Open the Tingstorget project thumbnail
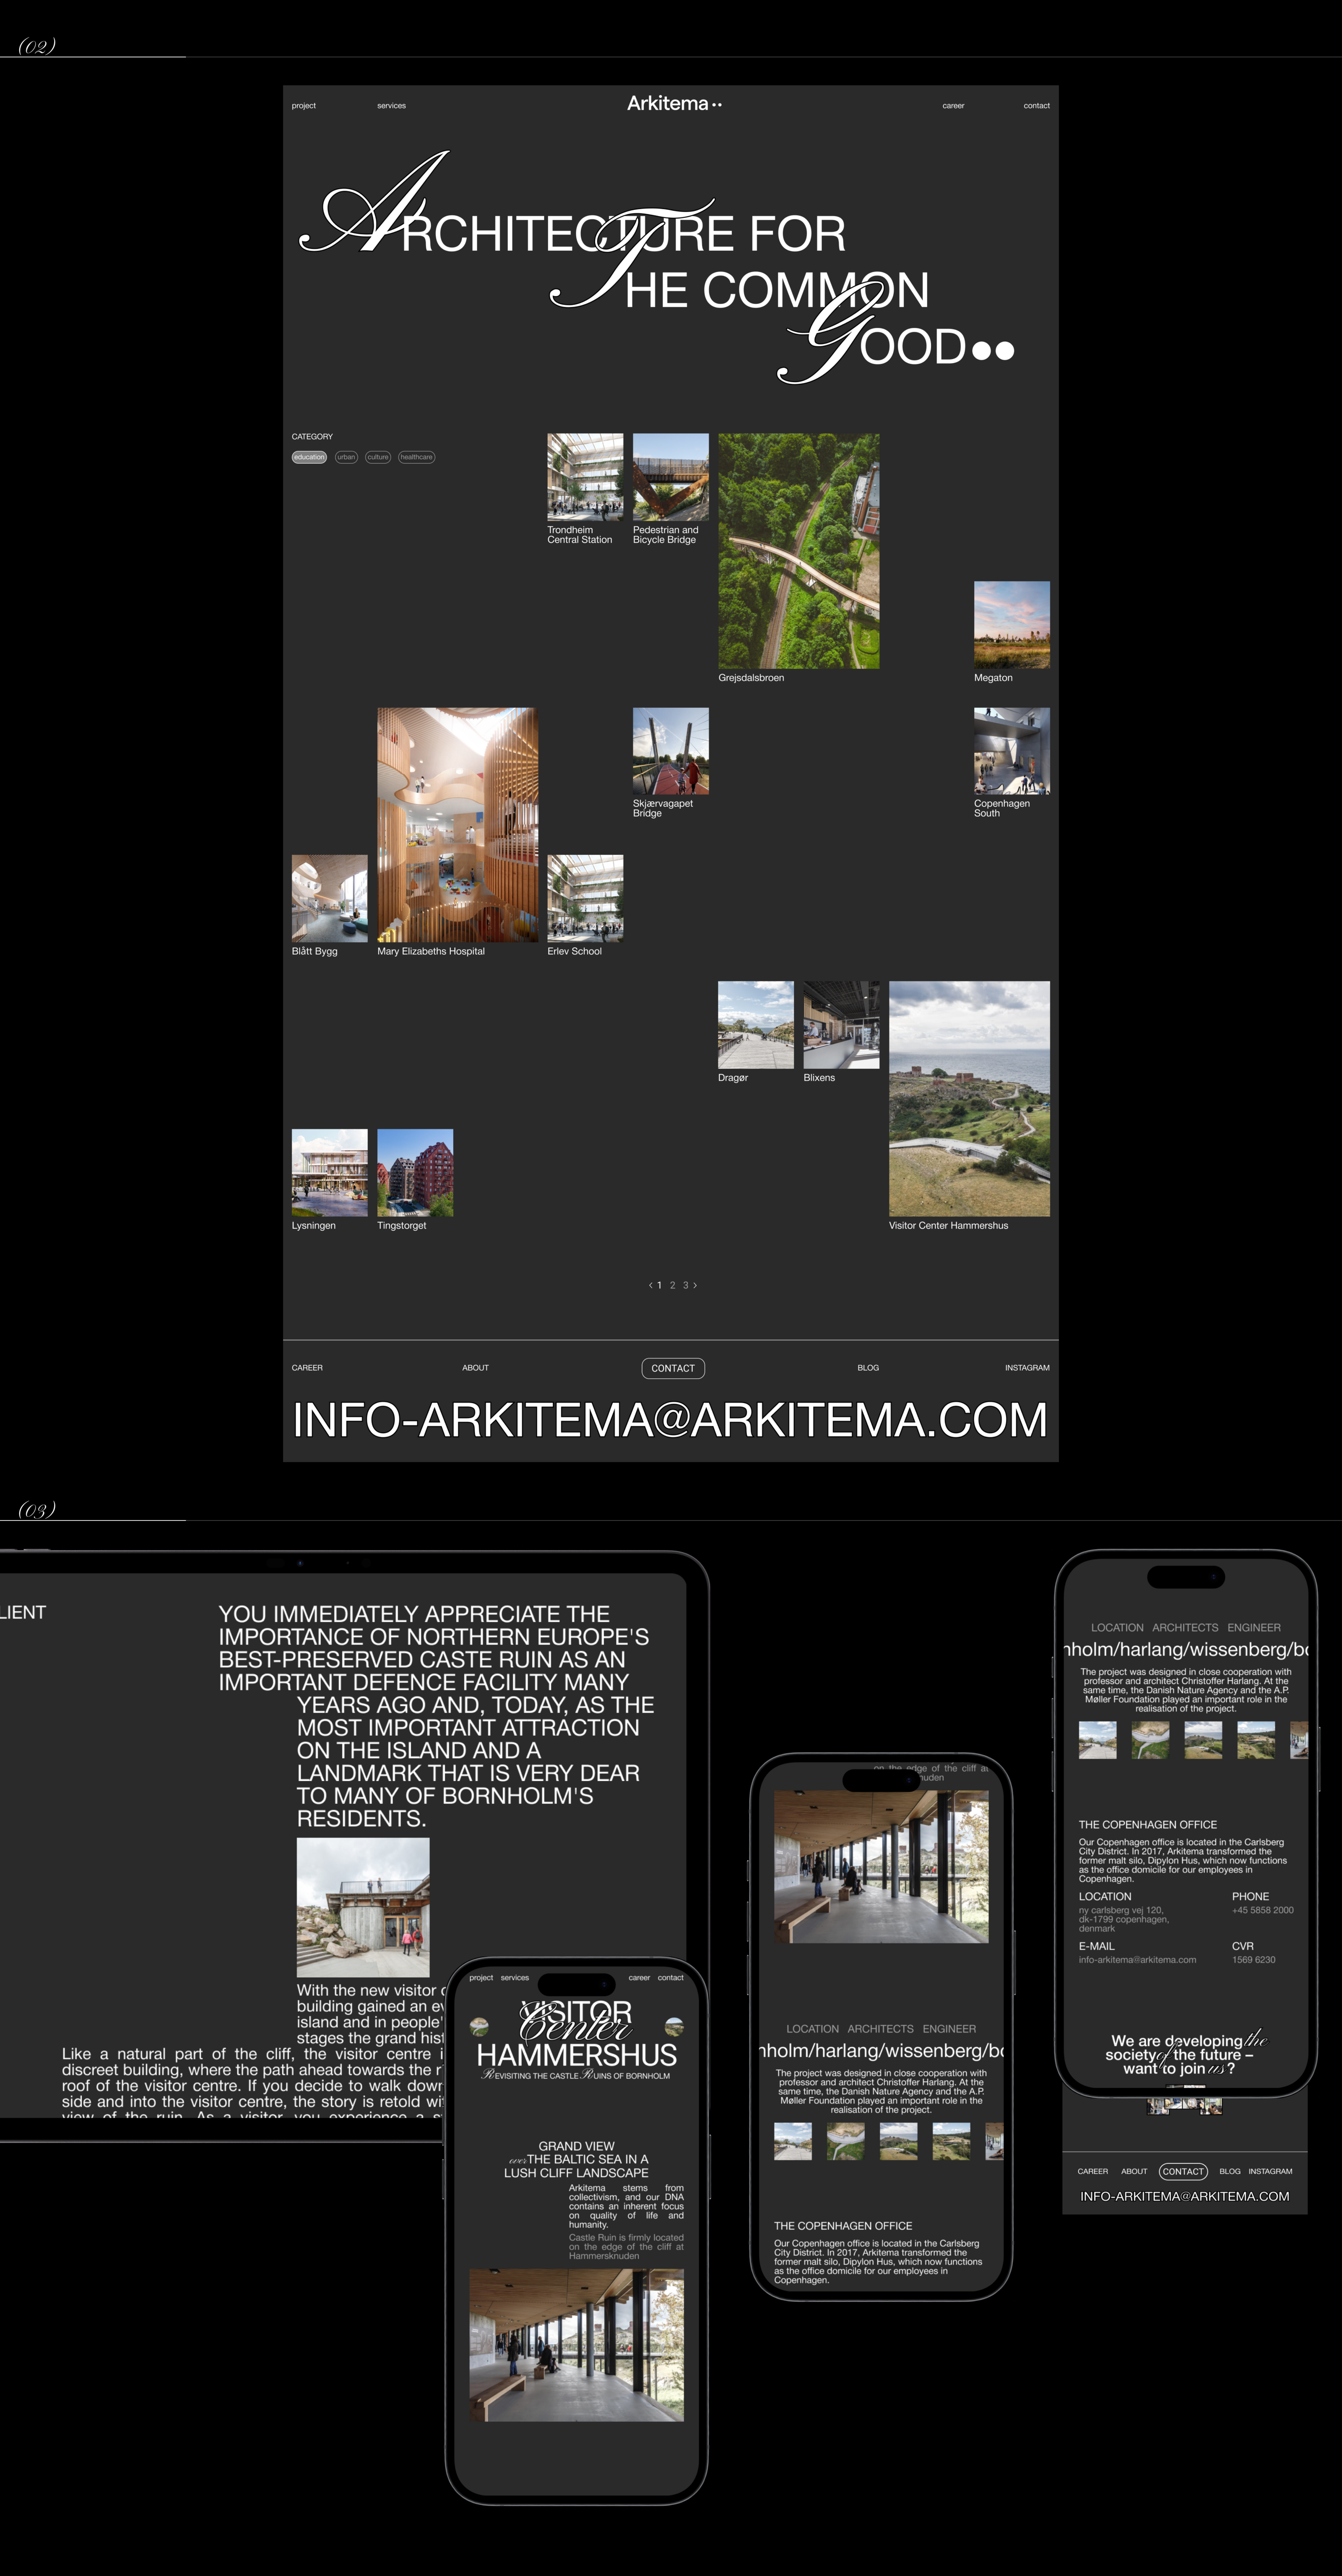Screen dimensions: 1342x2576 point(415,1172)
